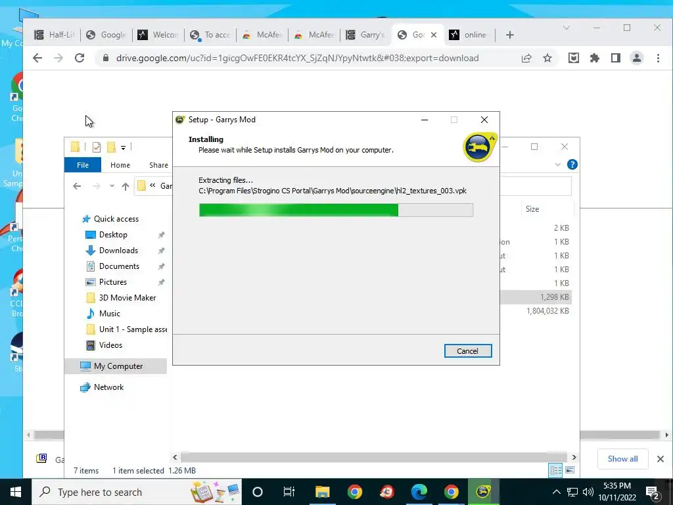Screen dimensions: 673x505
Task: Click Chrome back arrow
Action: (x=37, y=58)
